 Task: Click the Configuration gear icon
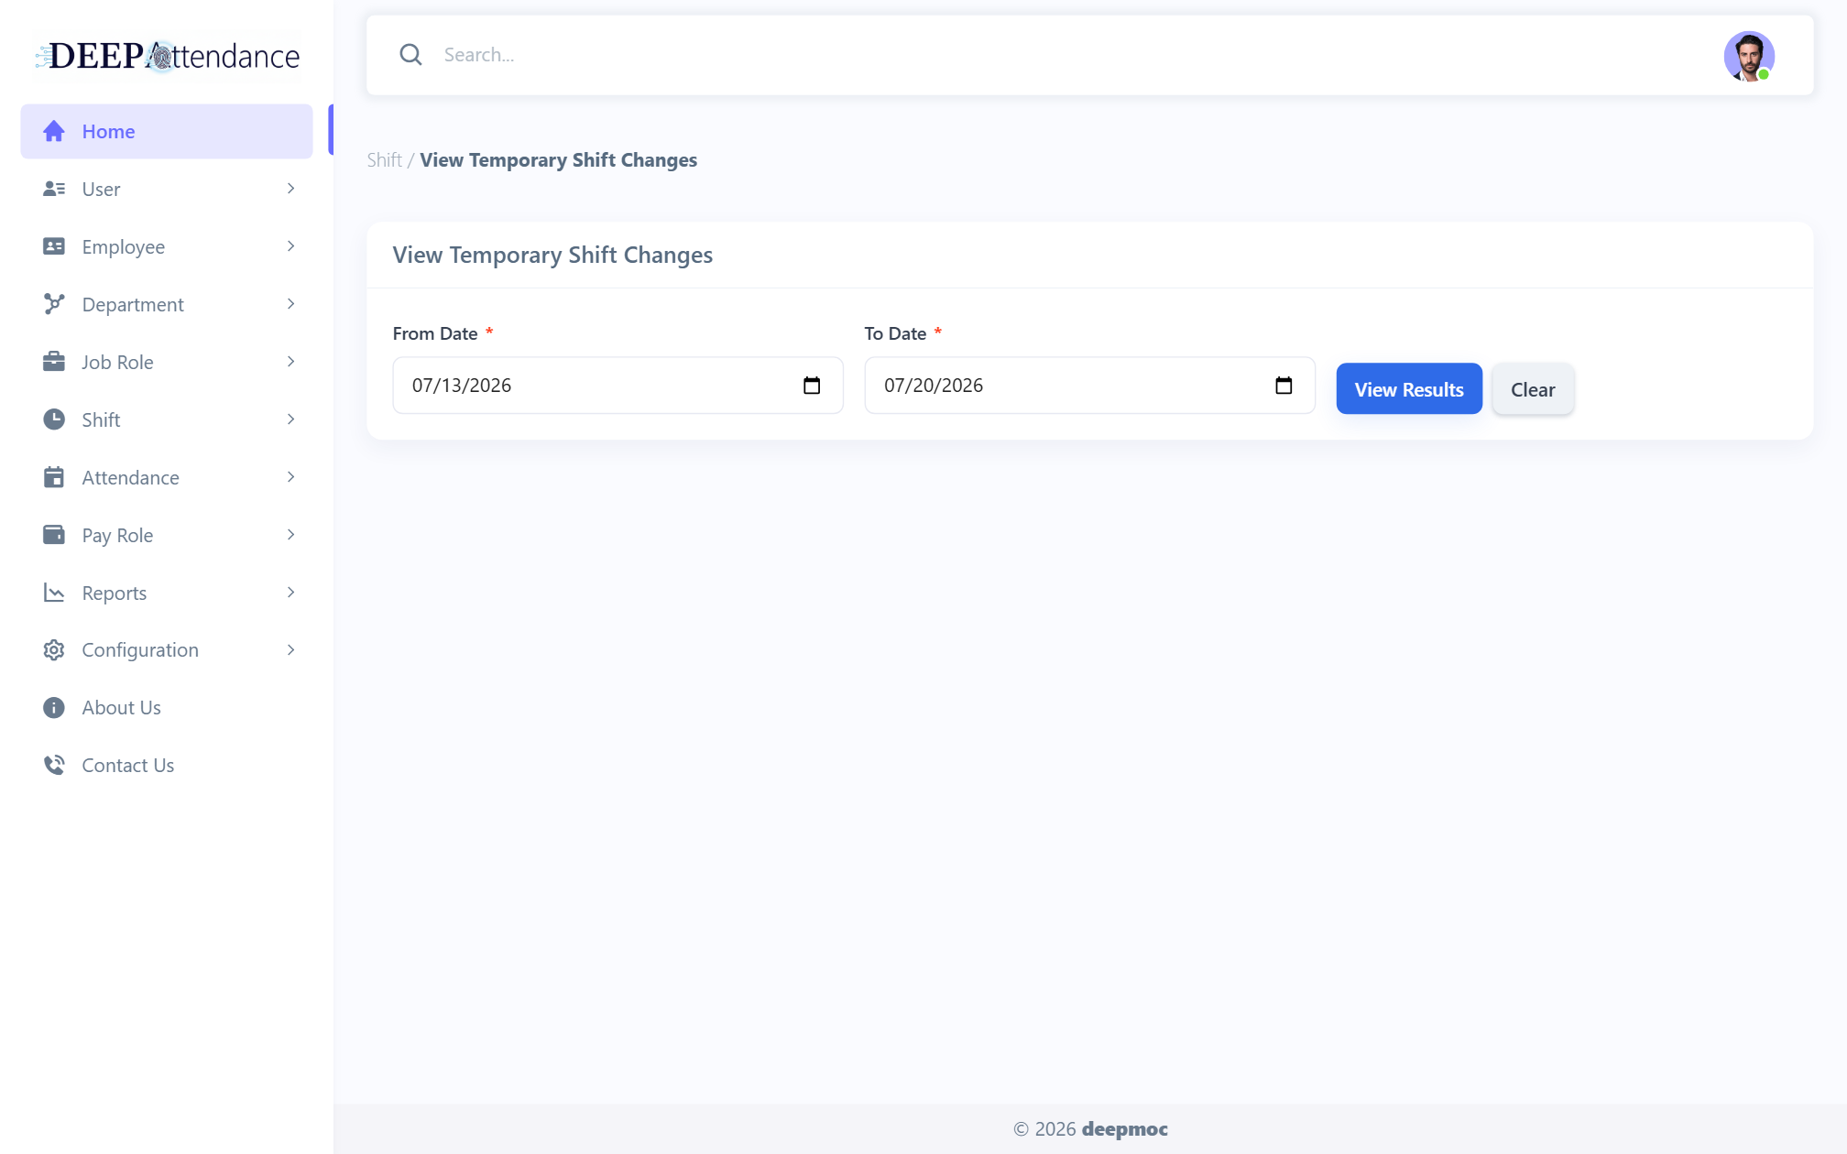click(54, 650)
